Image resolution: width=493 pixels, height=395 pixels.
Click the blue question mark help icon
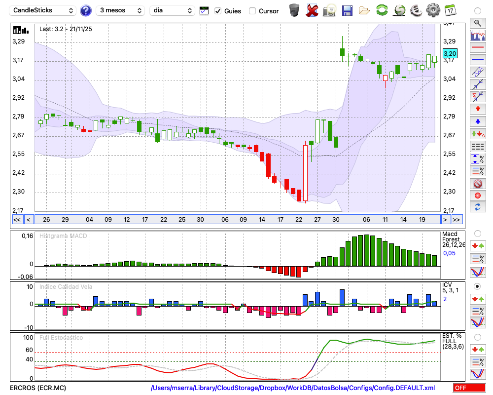click(86, 10)
